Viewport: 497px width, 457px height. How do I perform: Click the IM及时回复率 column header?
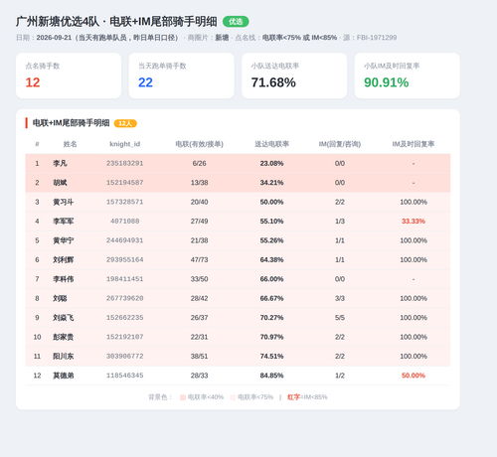pos(414,144)
